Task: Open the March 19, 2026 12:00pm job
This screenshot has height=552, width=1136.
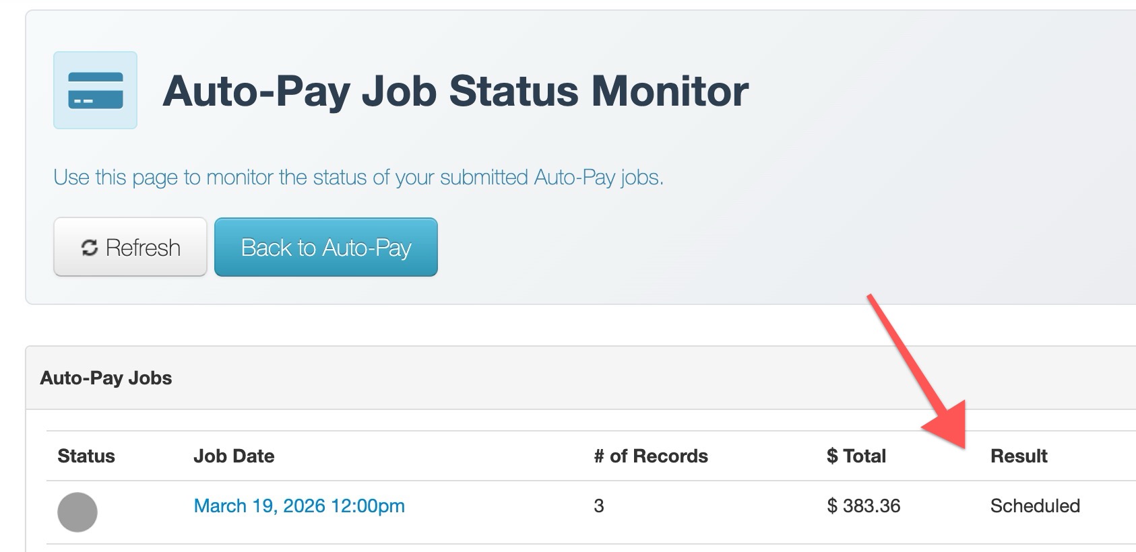Action: coord(299,506)
